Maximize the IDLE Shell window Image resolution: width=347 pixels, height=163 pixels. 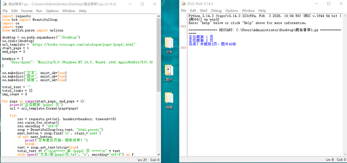pos(329,4)
